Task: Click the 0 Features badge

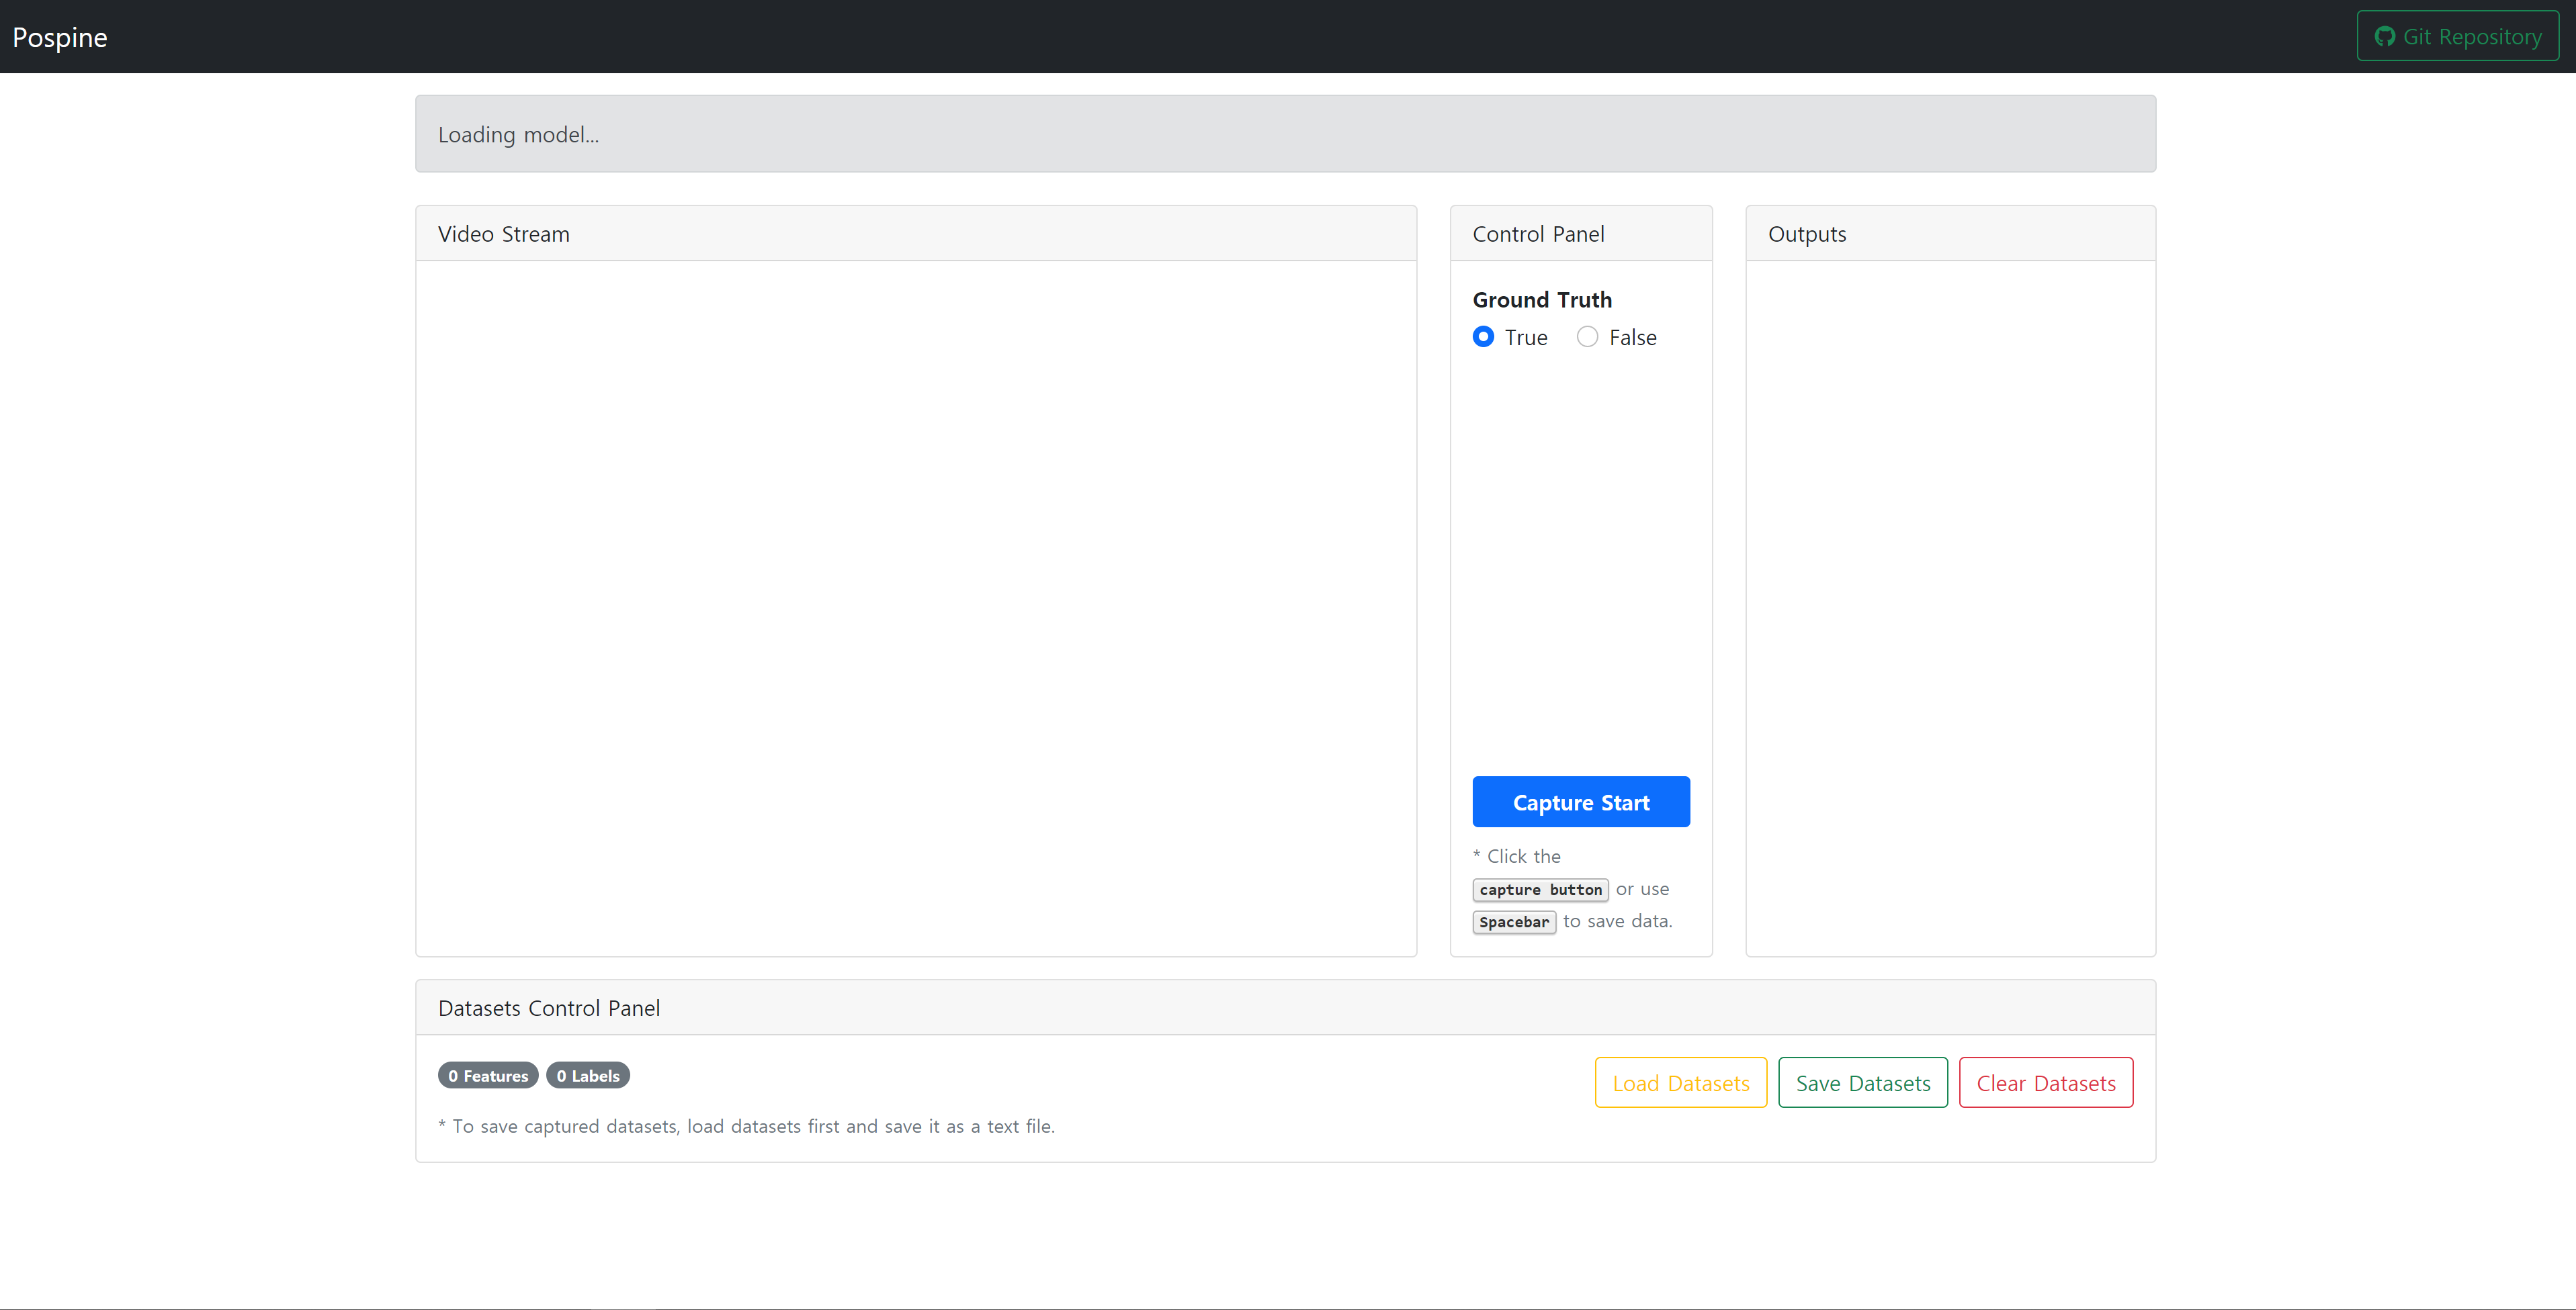Action: pyautogui.click(x=488, y=1075)
